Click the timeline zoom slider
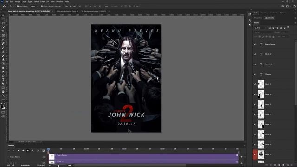The image size is (297, 167). [x=59, y=166]
